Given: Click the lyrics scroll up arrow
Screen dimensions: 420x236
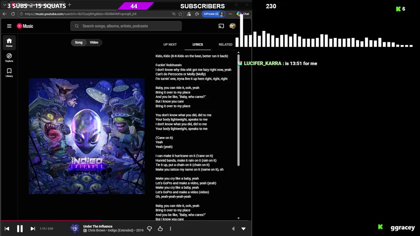Looking at the screenshot, I should pyautogui.click(x=239, y=52).
